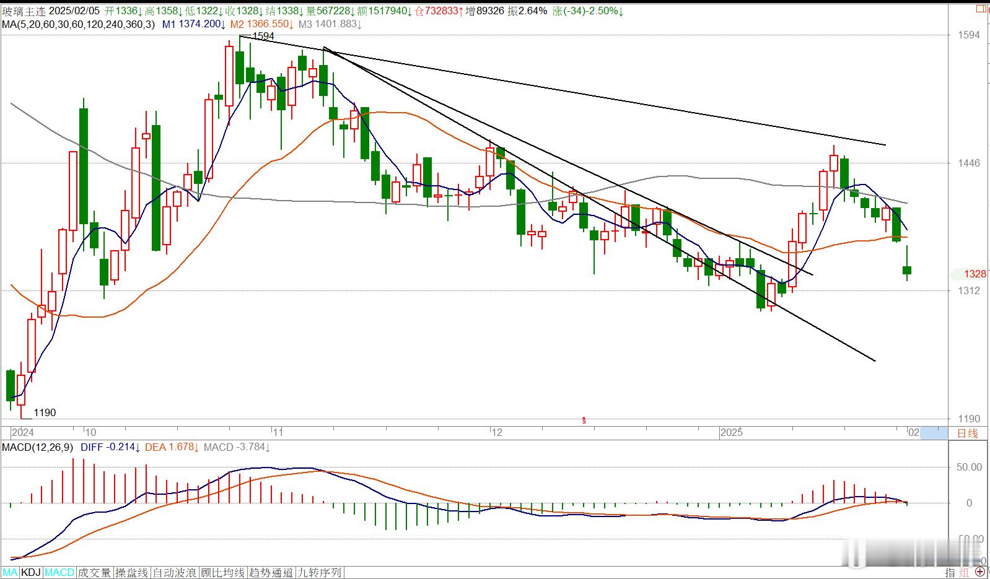Click the 11 month label on time axis
Image resolution: width=990 pixels, height=579 pixels.
coord(278,433)
